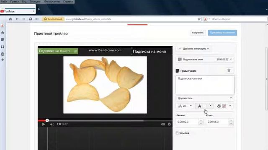The height and width of the screenshot is (150, 268).
Task: Click the white text color swatch
Action: pos(204,106)
